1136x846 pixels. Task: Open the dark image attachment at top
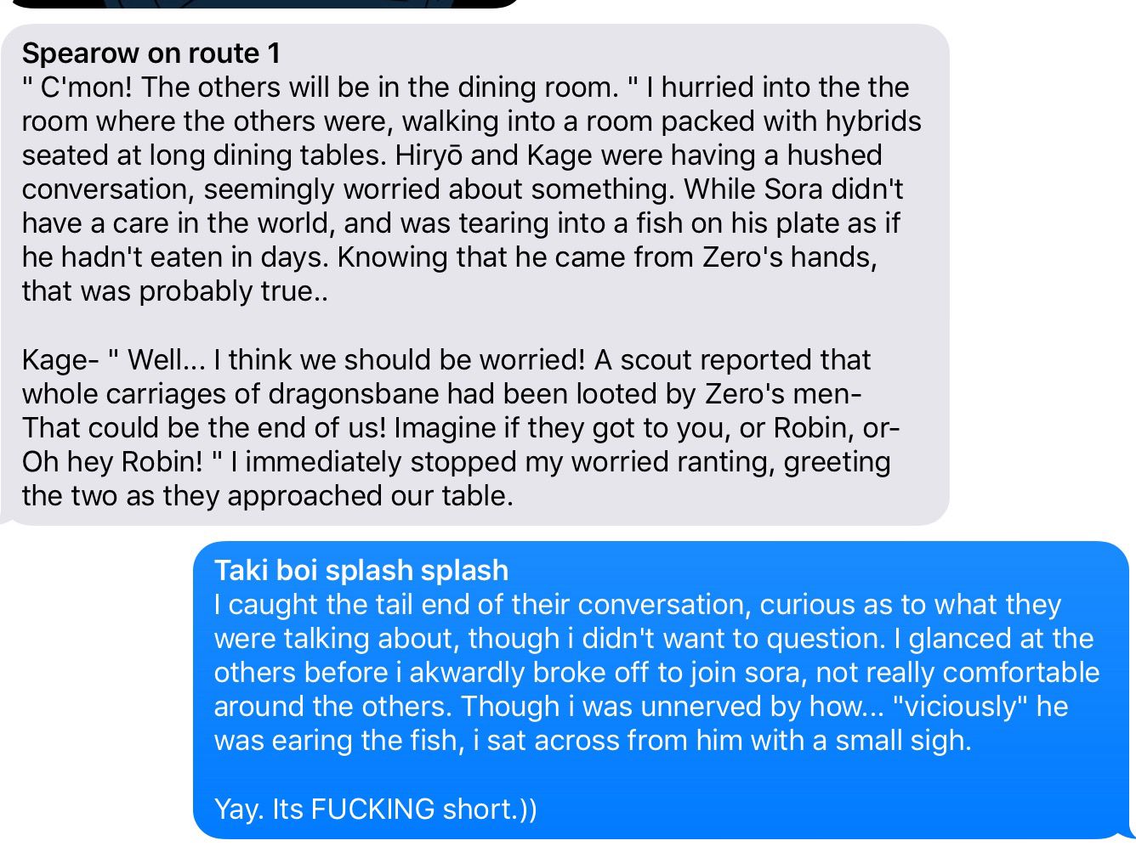point(264,3)
